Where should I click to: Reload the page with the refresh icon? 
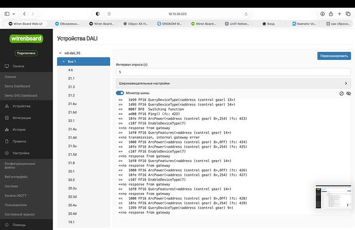[x=246, y=14]
